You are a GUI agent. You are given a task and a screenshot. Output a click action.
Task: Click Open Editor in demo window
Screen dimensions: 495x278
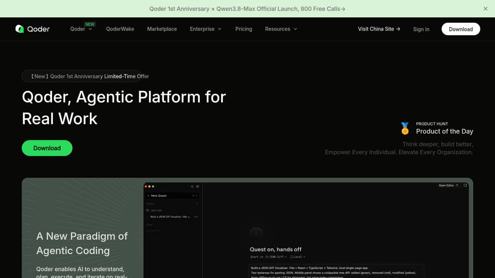(448, 186)
